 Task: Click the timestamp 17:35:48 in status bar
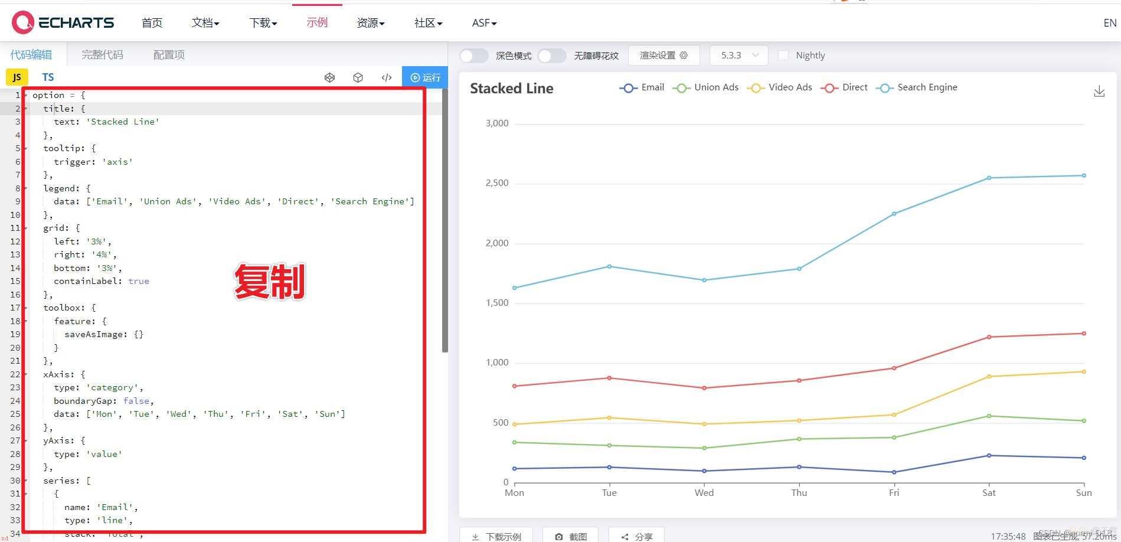[1008, 536]
